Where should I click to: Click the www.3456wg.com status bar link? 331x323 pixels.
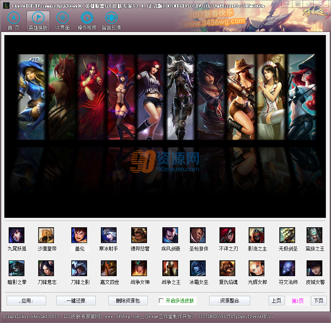click(x=122, y=316)
